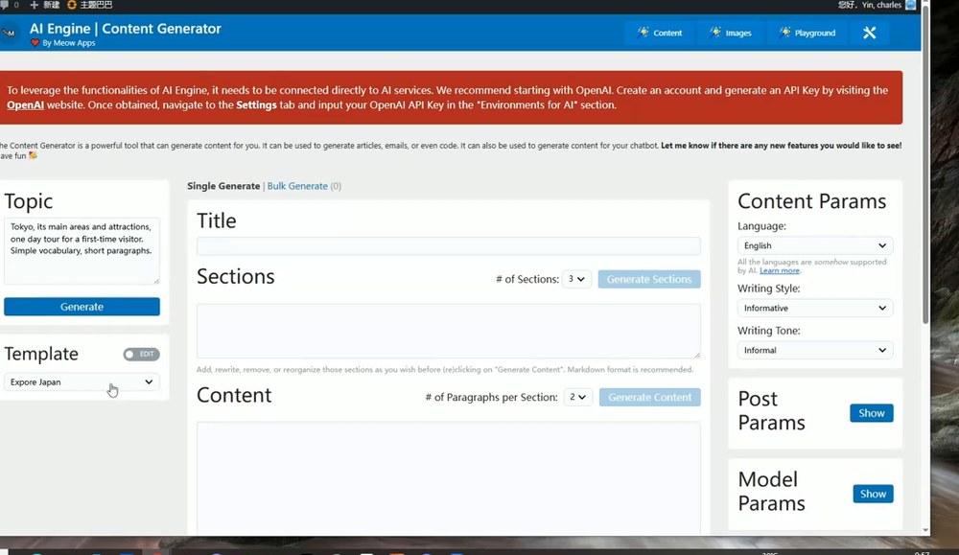Viewport: 959px width, 555px height.
Task: Open the Paragraphs per Section dropdown
Action: [577, 397]
